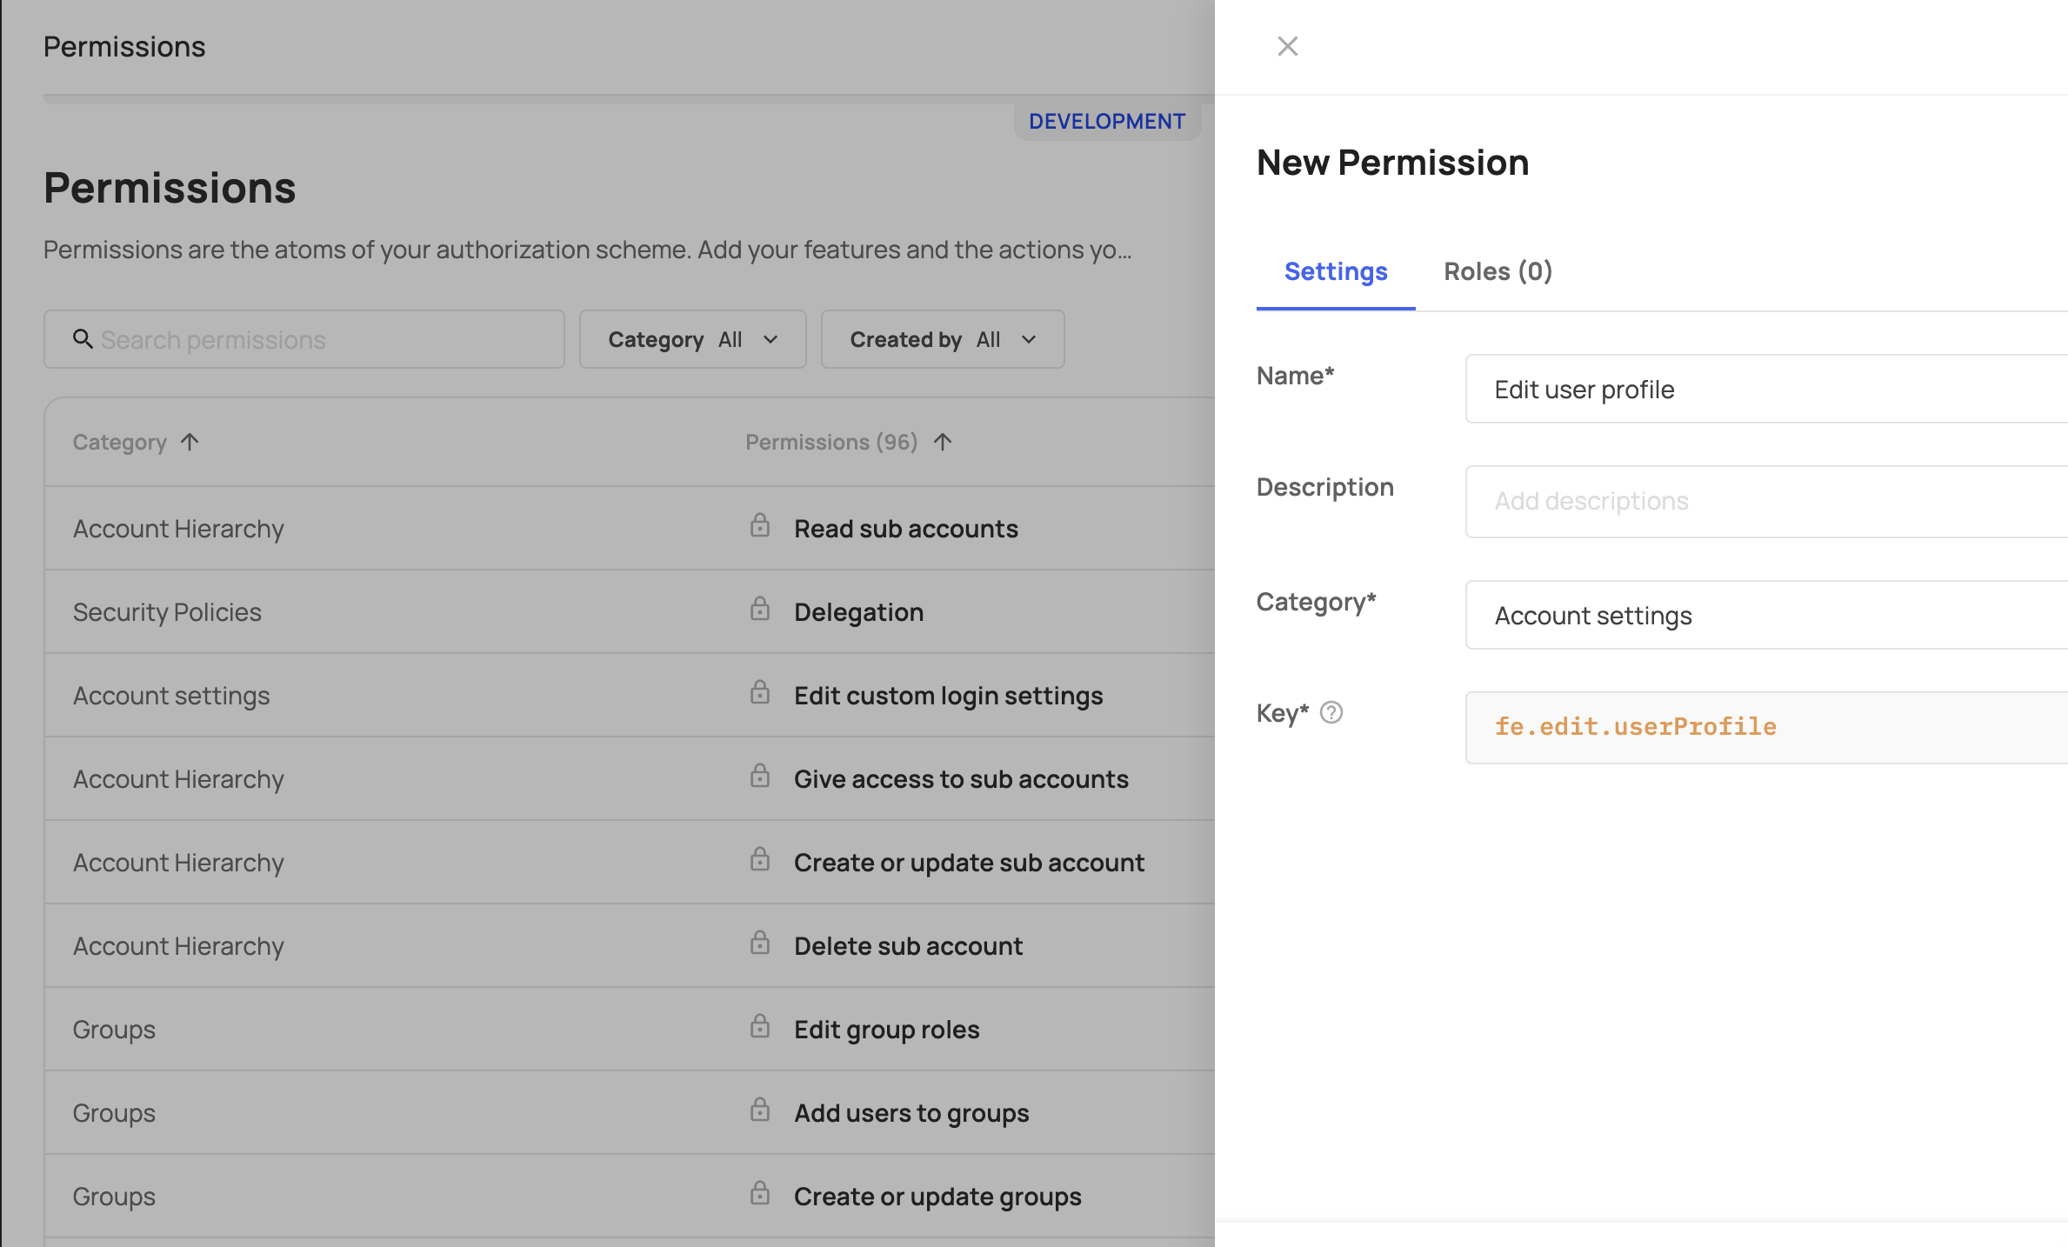Click the Category column sort arrow

coord(190,441)
